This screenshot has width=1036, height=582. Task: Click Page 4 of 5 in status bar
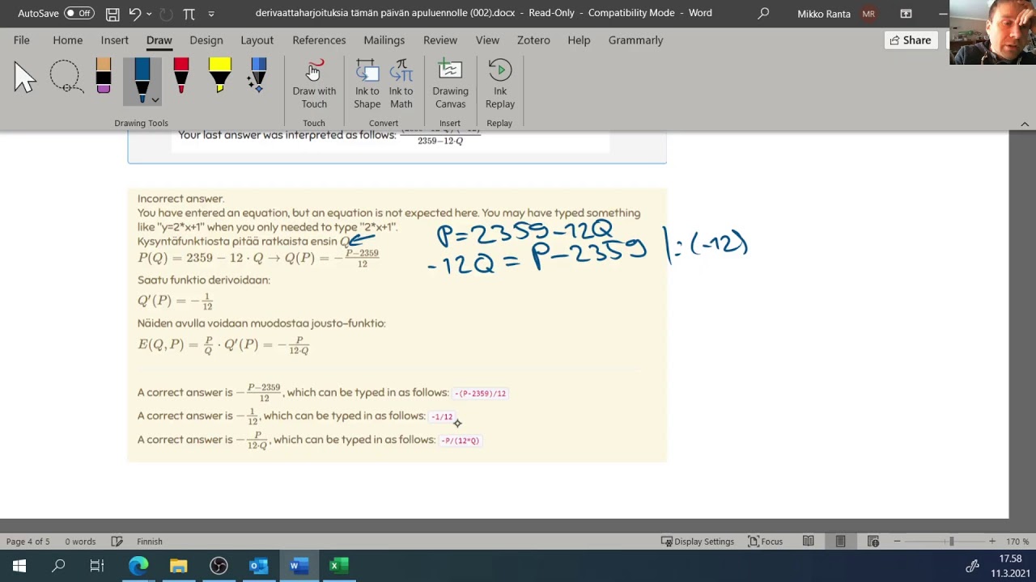tap(28, 542)
